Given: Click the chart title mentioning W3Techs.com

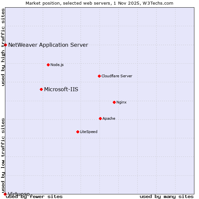Looking at the screenshot, I should coord(99,3).
